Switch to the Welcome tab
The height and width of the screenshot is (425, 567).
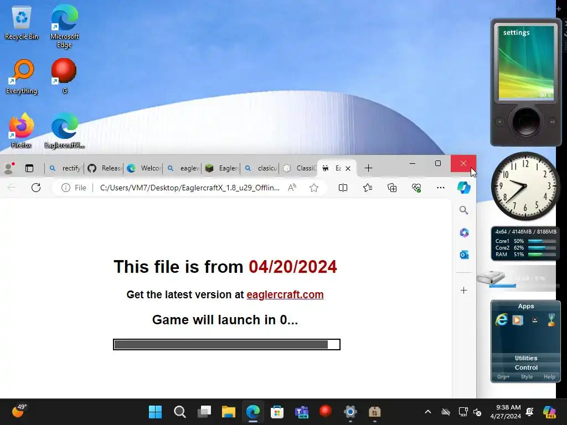(x=144, y=168)
